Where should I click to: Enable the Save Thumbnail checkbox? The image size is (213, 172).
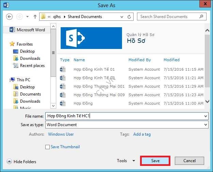(47, 147)
